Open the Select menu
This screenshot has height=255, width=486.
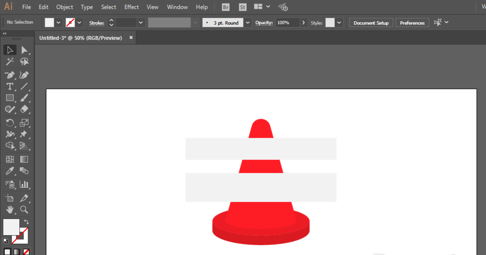(108, 7)
